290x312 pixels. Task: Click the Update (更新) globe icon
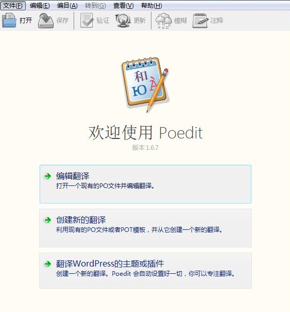123,20
